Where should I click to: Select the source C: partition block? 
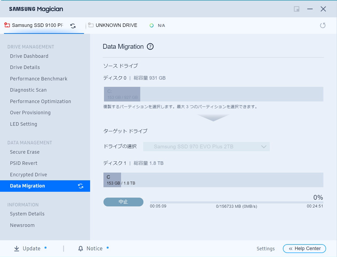point(122,94)
